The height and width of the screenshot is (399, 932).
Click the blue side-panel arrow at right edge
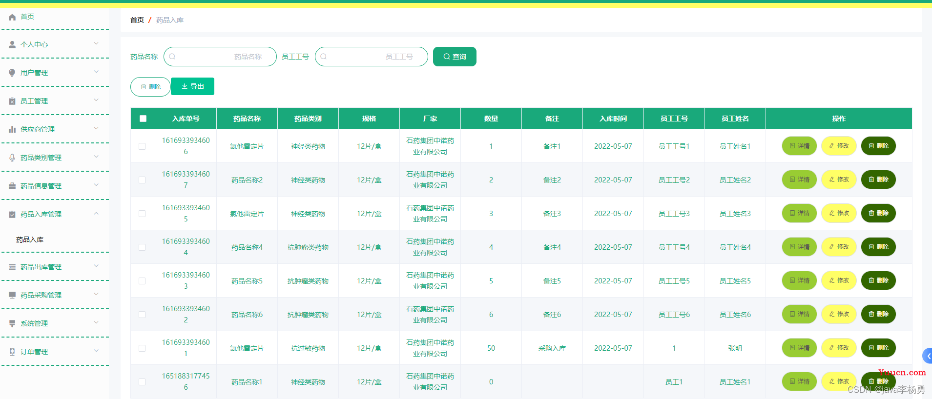(928, 356)
